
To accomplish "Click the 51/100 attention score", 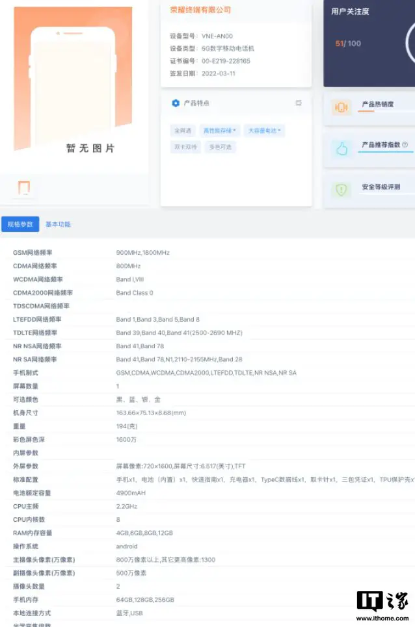I will pyautogui.click(x=348, y=43).
